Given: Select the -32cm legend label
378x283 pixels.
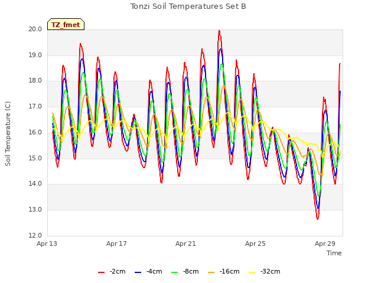Looking at the screenshot, I should [271, 271].
